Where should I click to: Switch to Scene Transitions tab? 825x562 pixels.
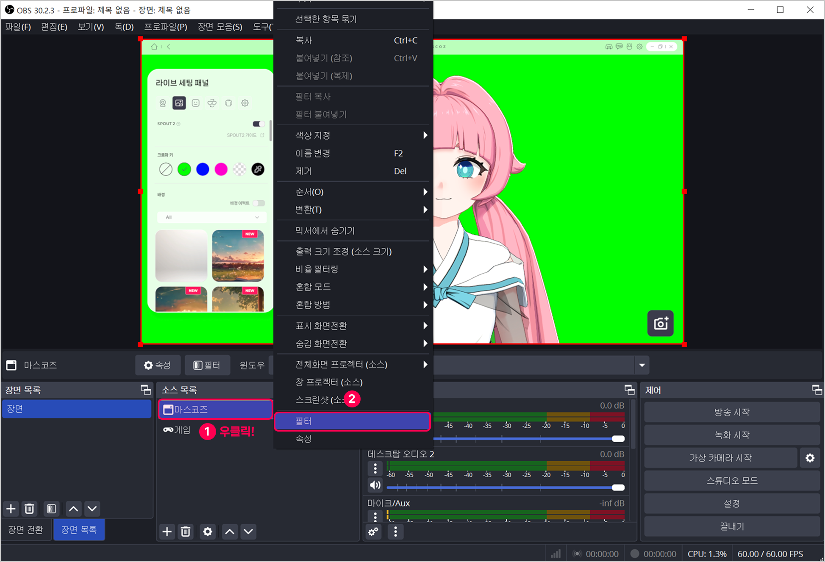[26, 529]
